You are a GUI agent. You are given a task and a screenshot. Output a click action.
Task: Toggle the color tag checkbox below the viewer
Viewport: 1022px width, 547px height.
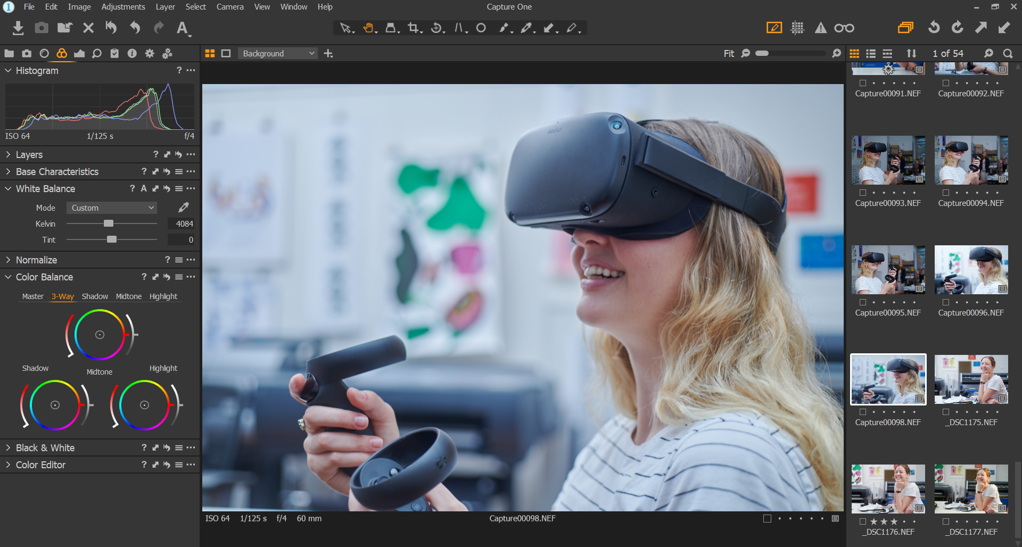coord(767,518)
